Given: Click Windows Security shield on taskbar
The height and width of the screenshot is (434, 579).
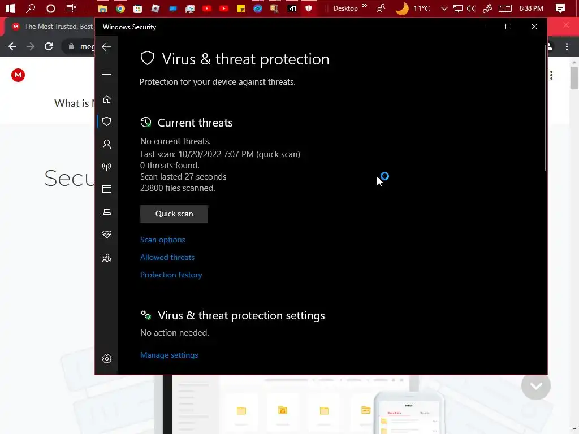Looking at the screenshot, I should [309, 8].
